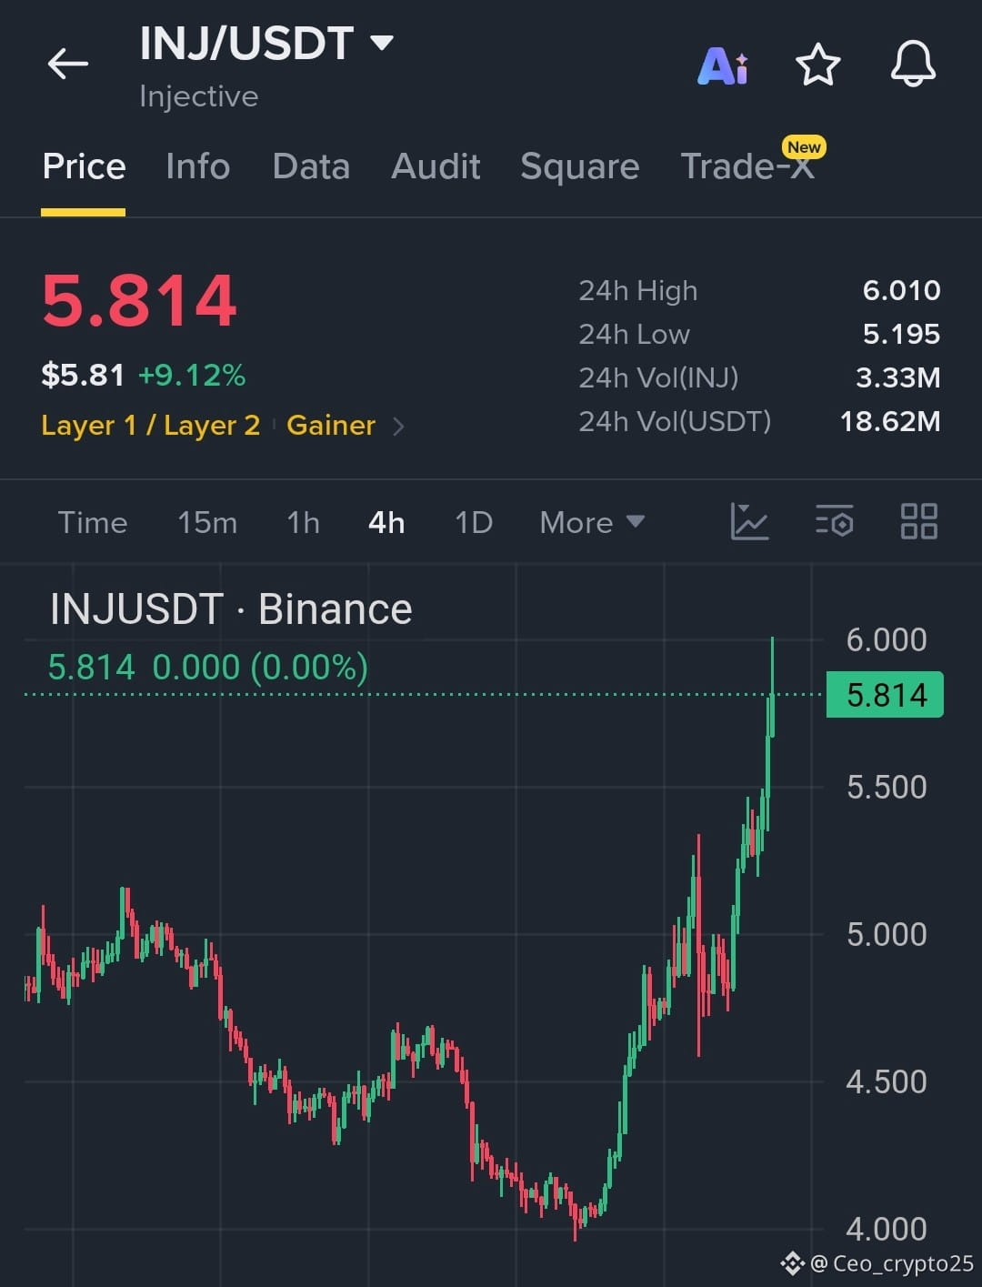Switch to the Trade-X tab
982x1287 pixels.
coord(747,166)
